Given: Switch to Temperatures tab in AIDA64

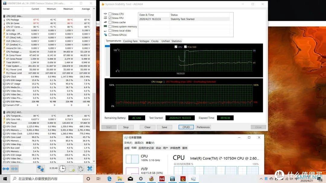Looking at the screenshot, I should click(x=113, y=41).
